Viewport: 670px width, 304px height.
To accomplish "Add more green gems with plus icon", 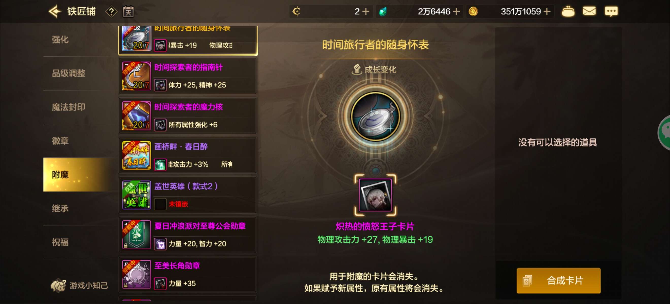I will coord(457,11).
